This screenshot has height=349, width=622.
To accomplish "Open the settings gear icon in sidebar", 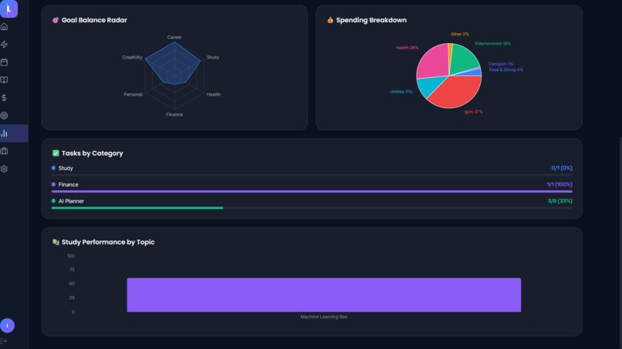I will tap(5, 169).
